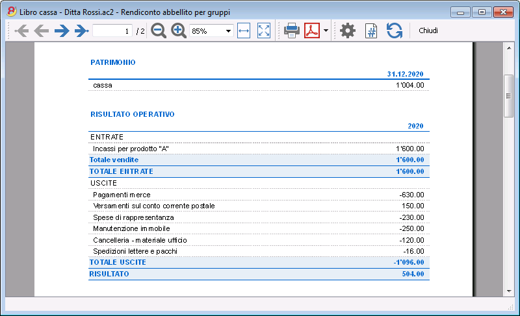The image size is (520, 316).
Task: Refresh the report preview
Action: (x=395, y=30)
